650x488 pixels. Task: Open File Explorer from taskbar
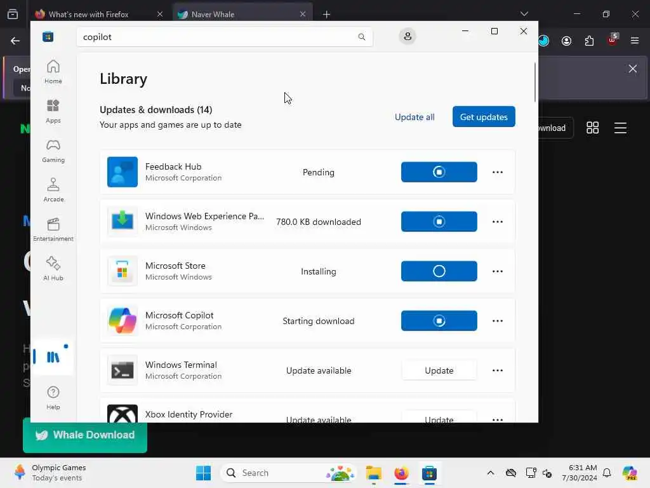(x=373, y=473)
